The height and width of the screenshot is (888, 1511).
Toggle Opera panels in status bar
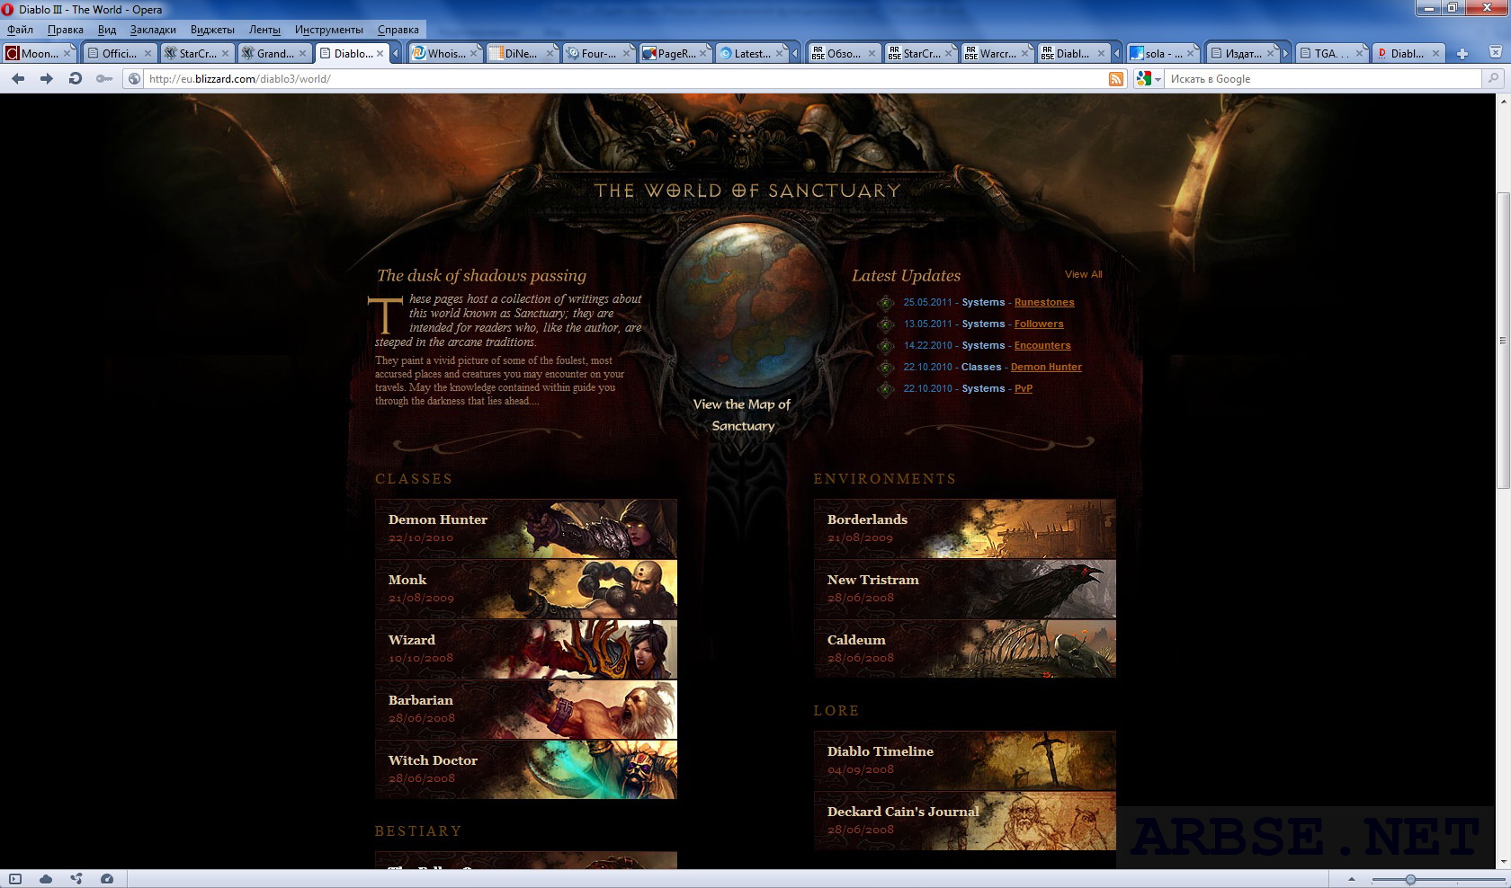15,879
